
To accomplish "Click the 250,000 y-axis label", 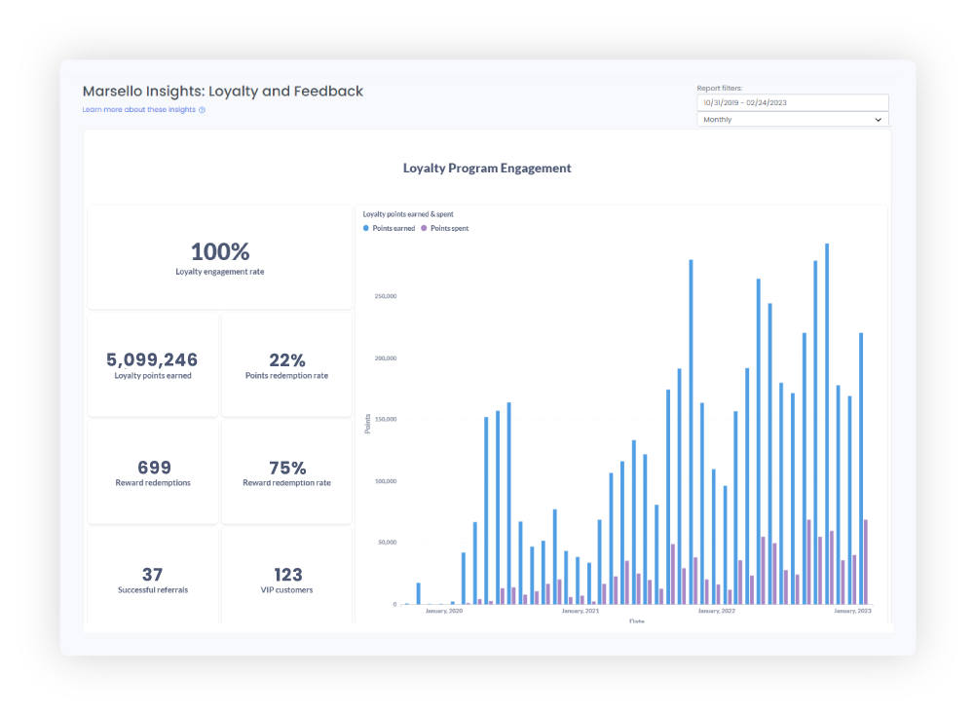I will [x=385, y=296].
